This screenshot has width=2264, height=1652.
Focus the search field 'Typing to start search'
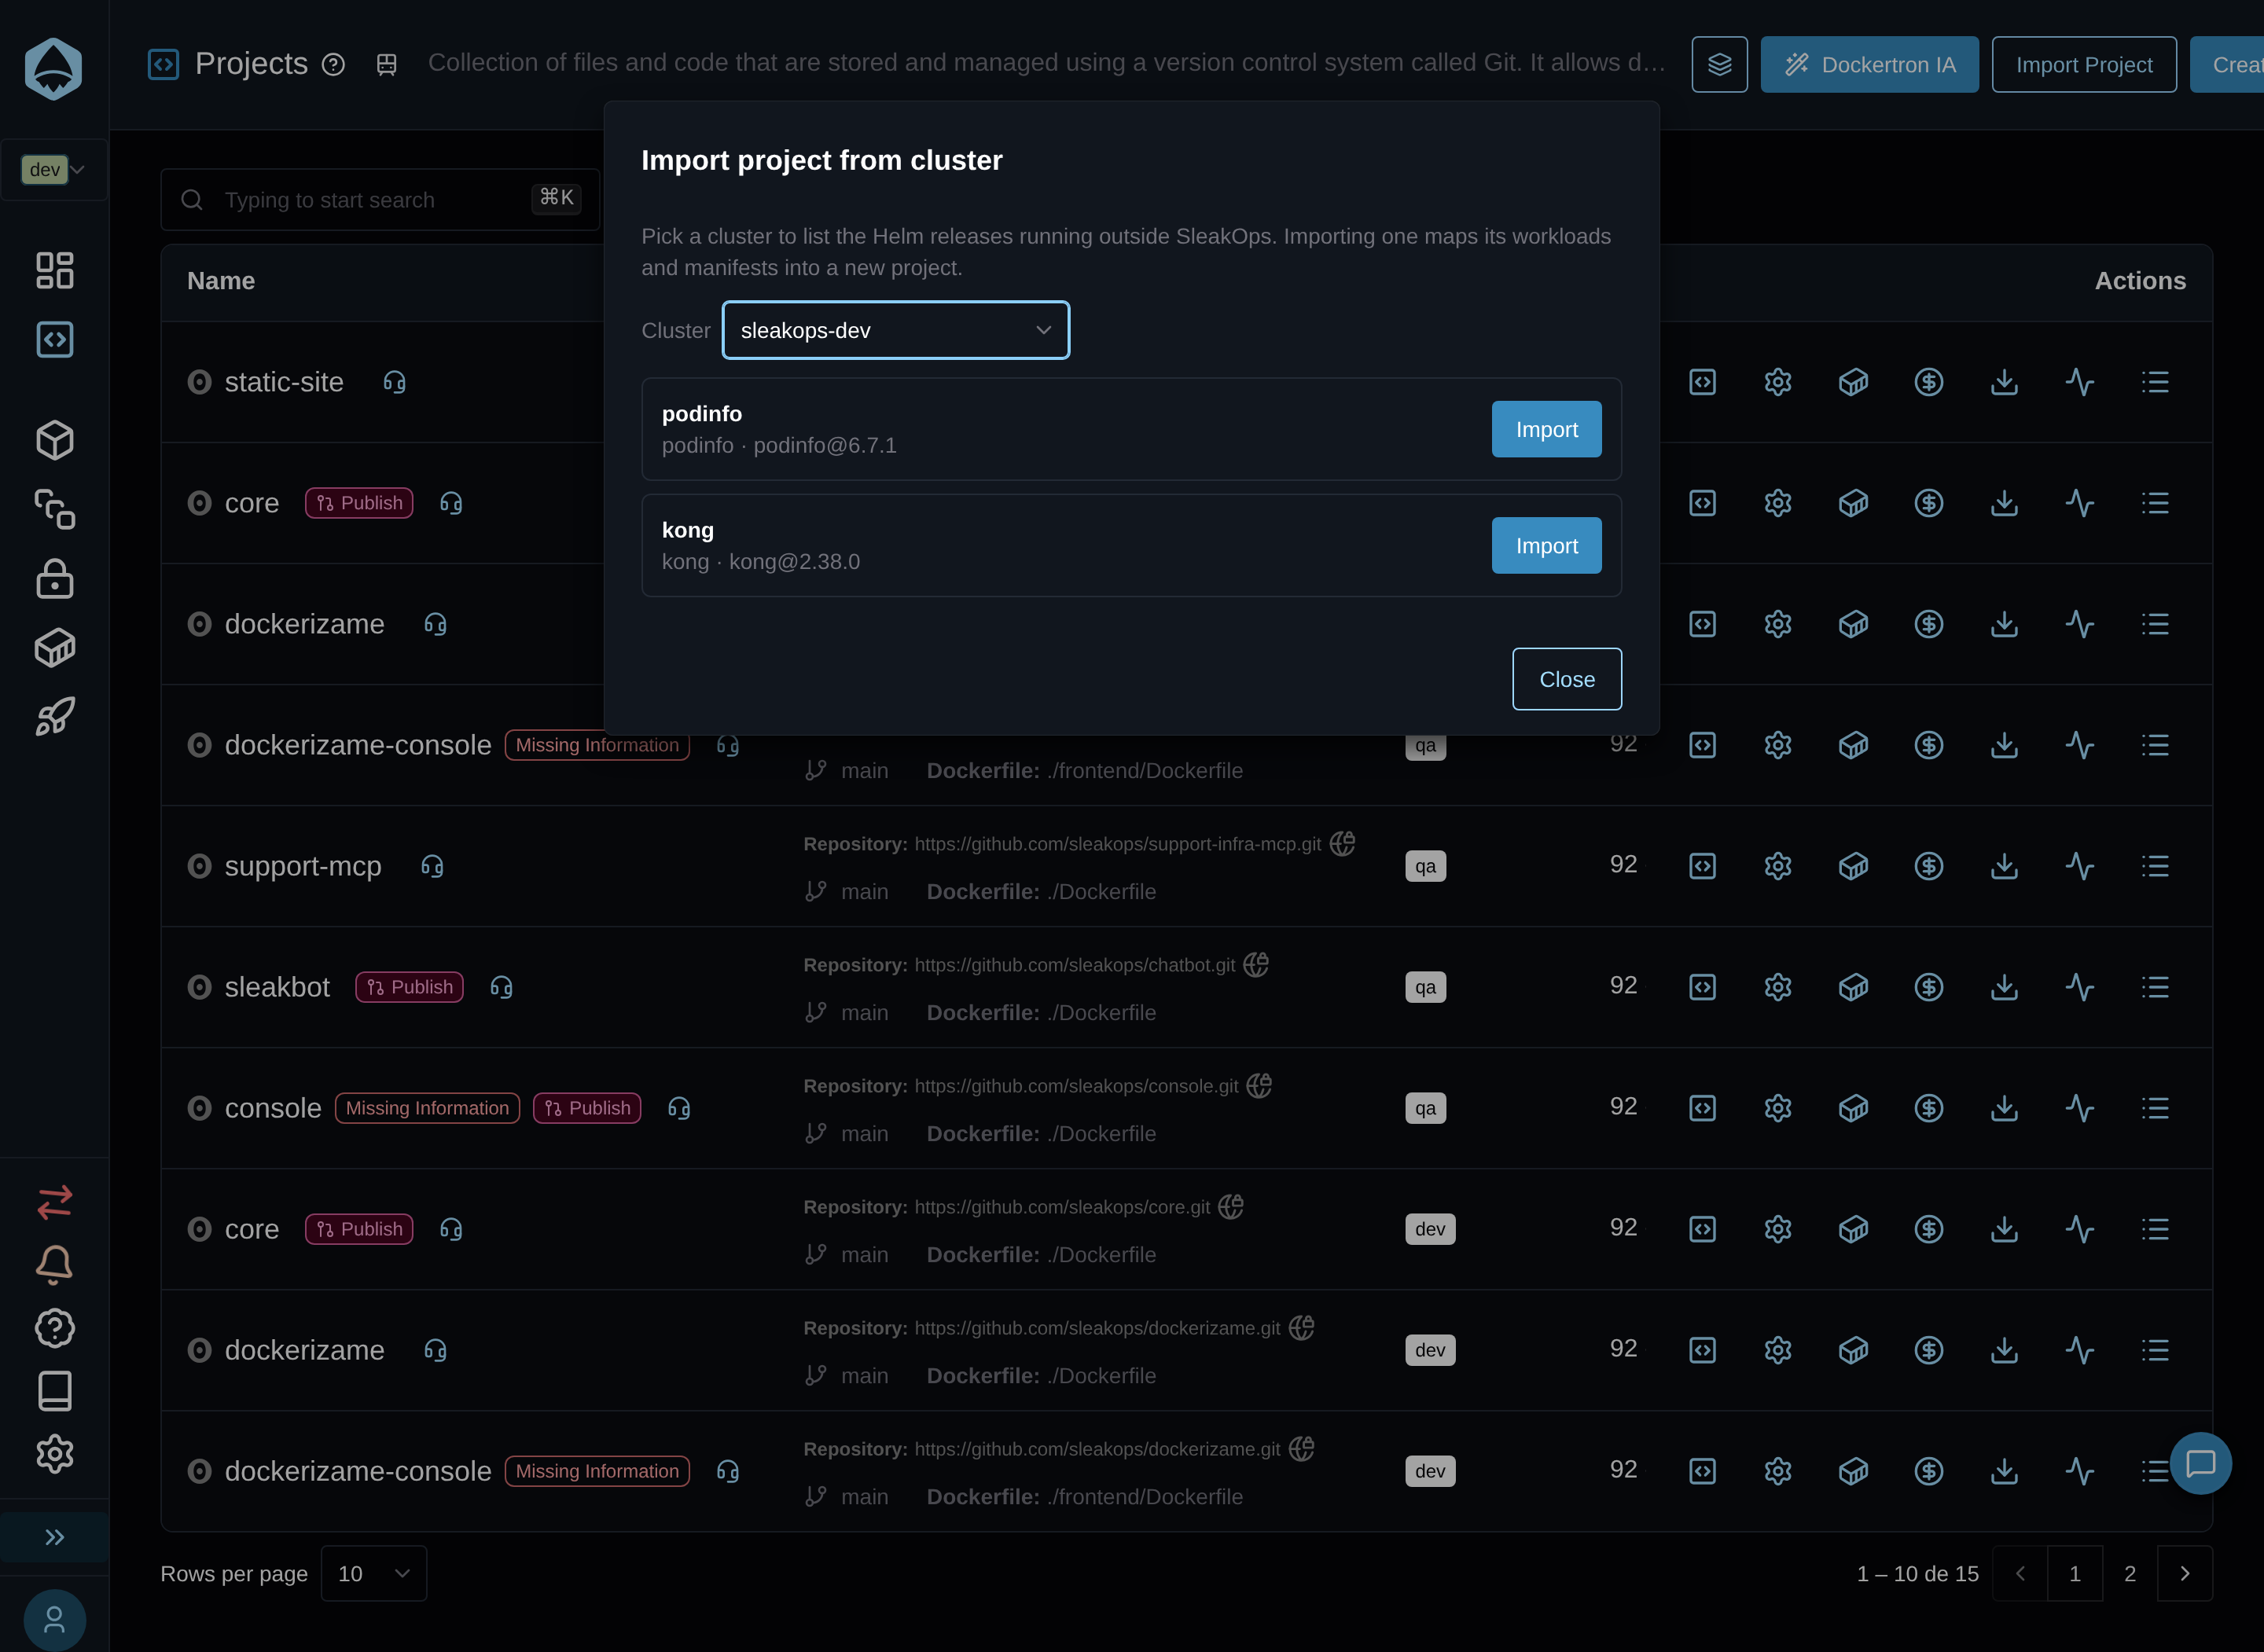380,199
